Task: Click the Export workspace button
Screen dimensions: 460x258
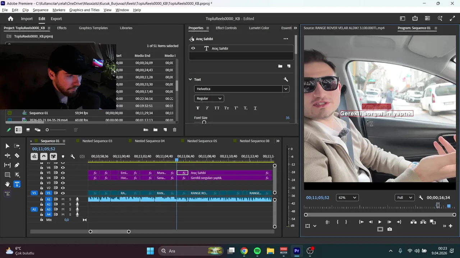Action: click(x=56, y=19)
